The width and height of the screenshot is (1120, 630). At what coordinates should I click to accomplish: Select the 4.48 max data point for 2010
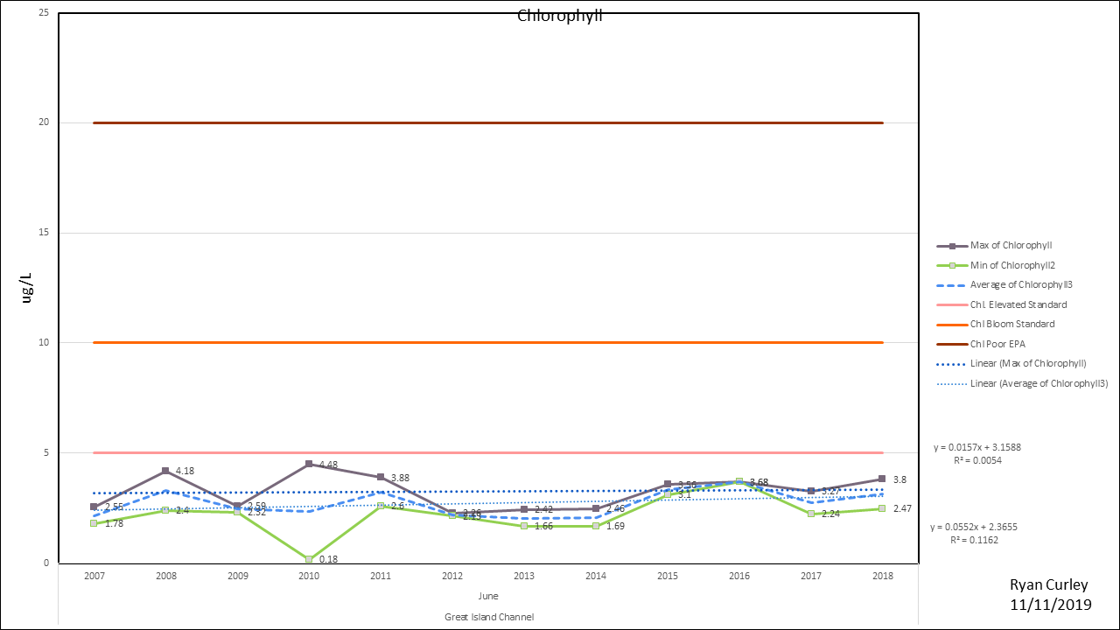pyautogui.click(x=309, y=464)
